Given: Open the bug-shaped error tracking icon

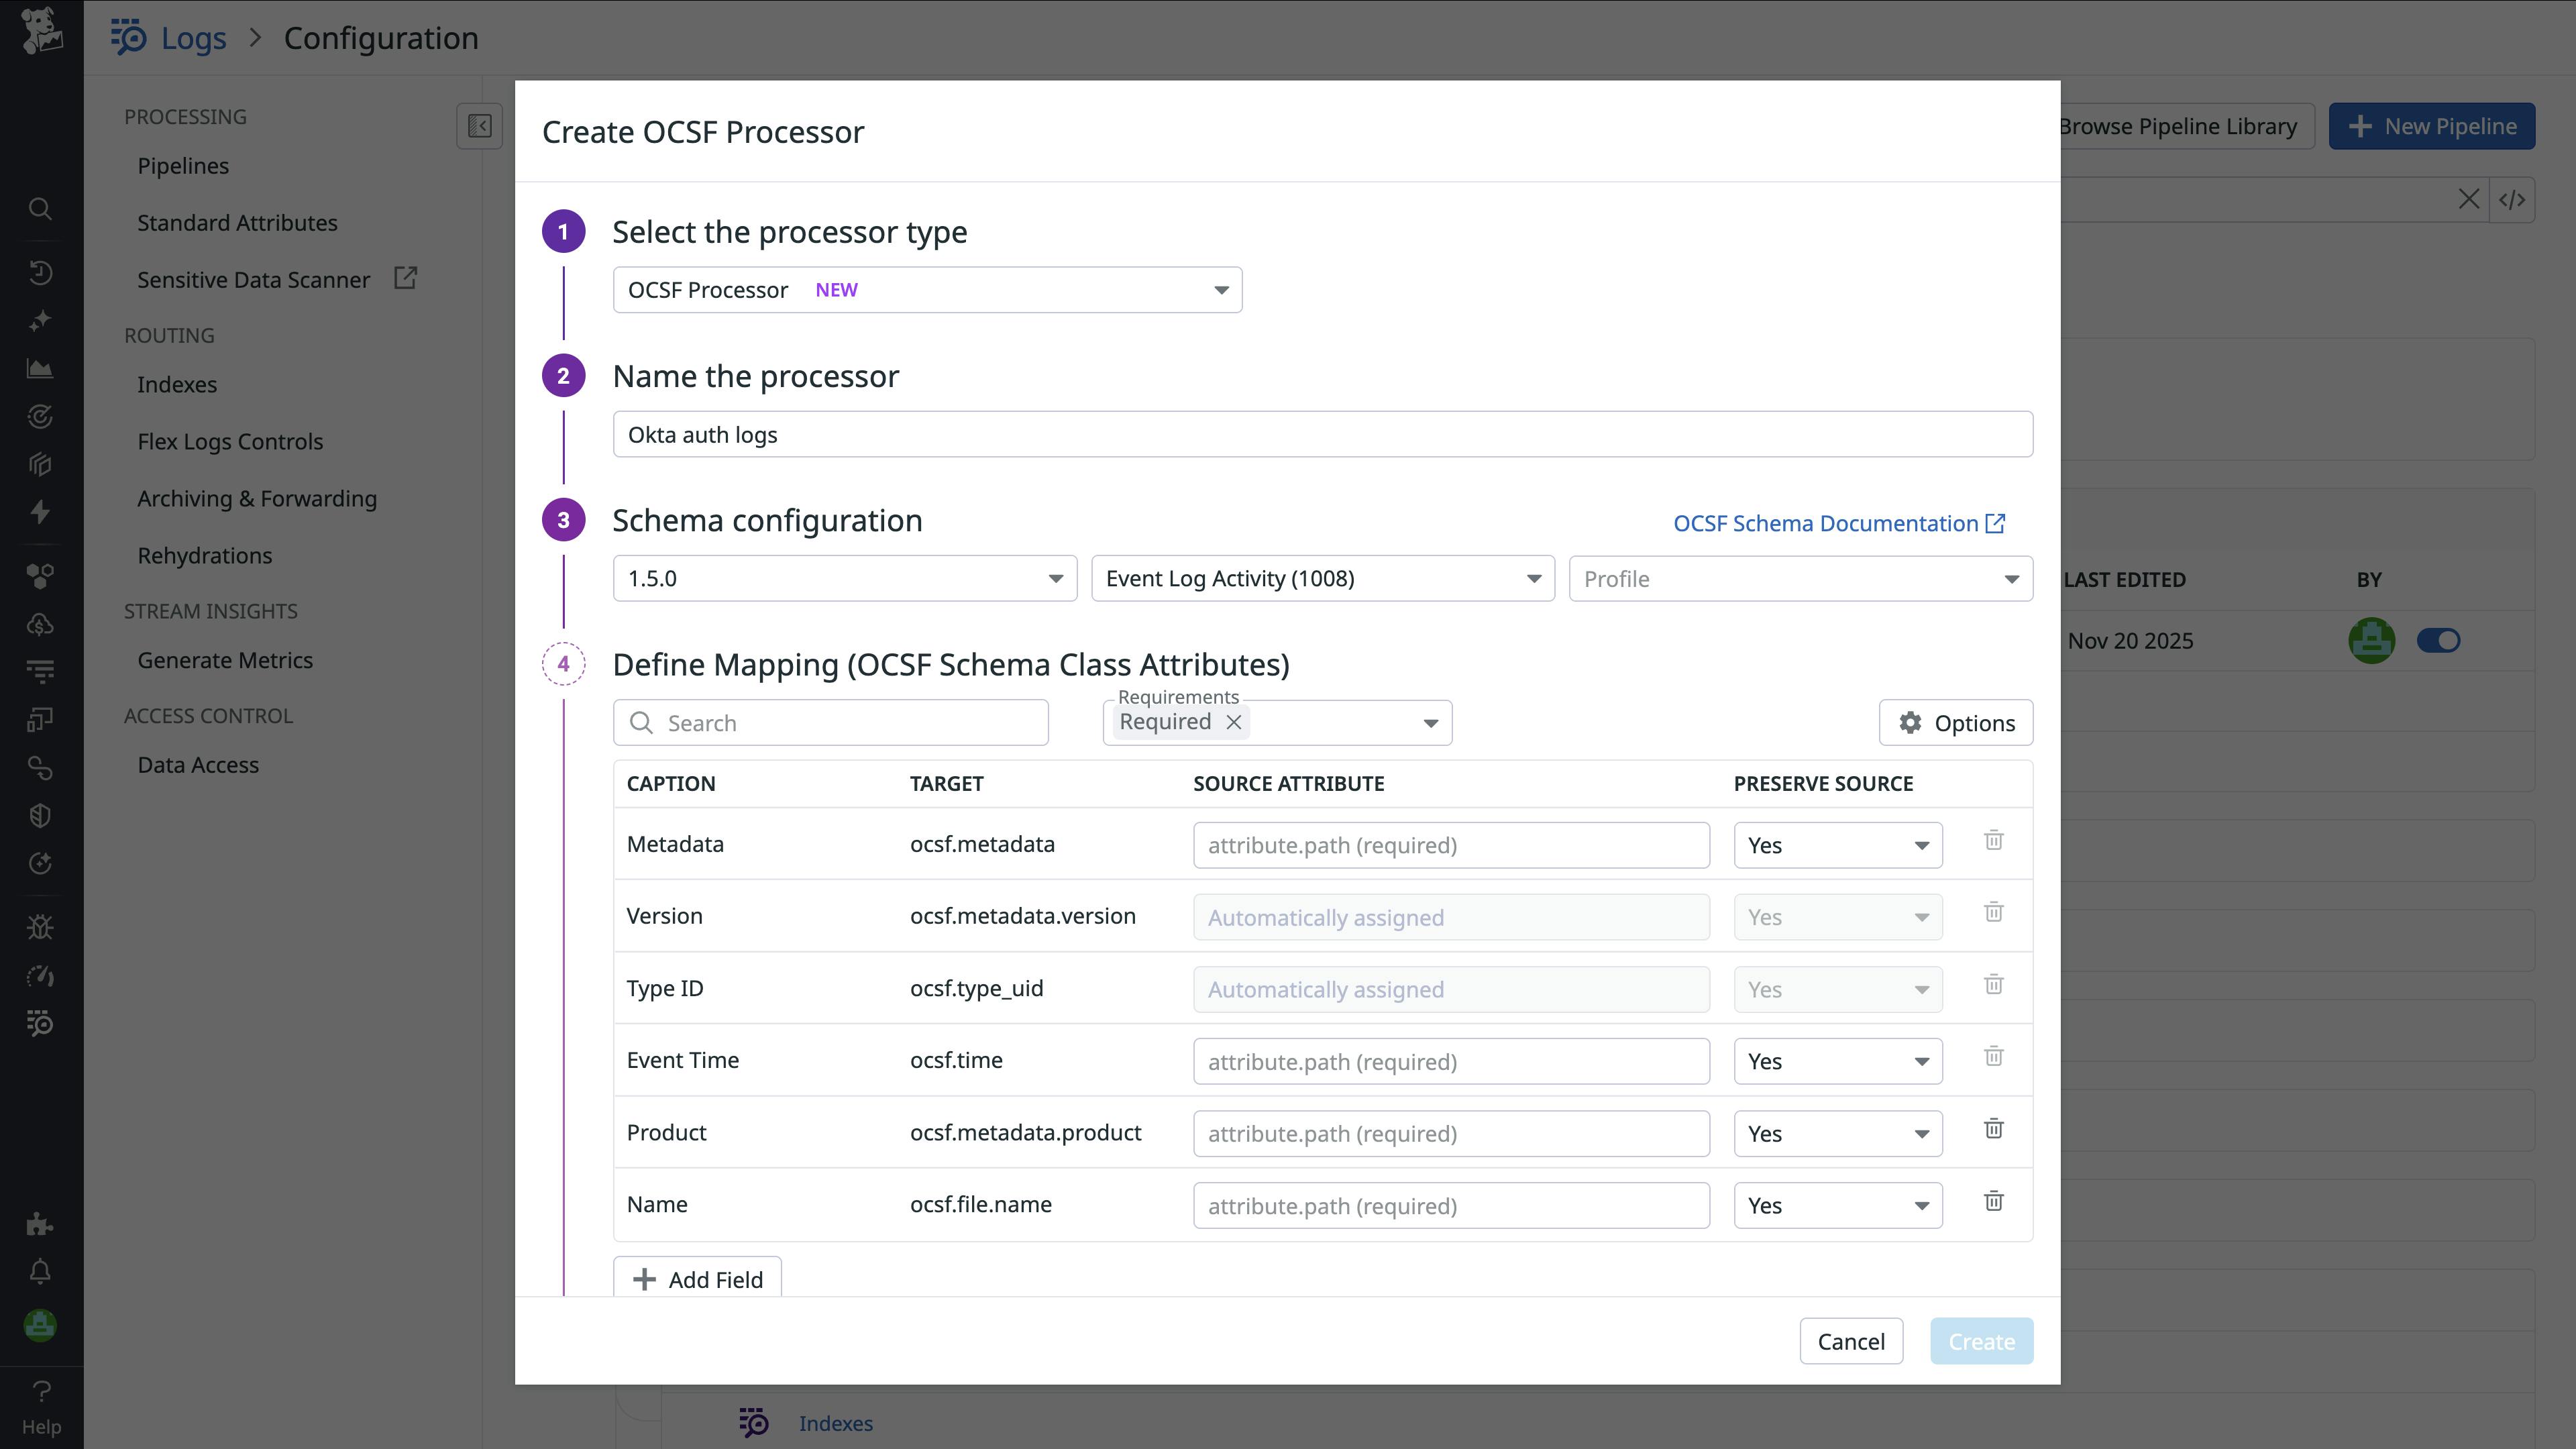Looking at the screenshot, I should (40, 926).
